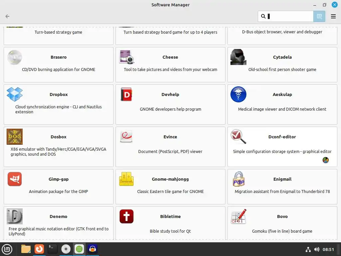
Task: Toggle search in descriptions button
Action: (319, 16)
